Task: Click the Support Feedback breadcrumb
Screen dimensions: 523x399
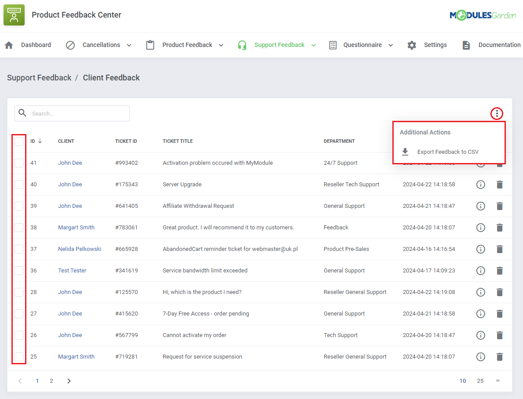Action: click(x=39, y=78)
